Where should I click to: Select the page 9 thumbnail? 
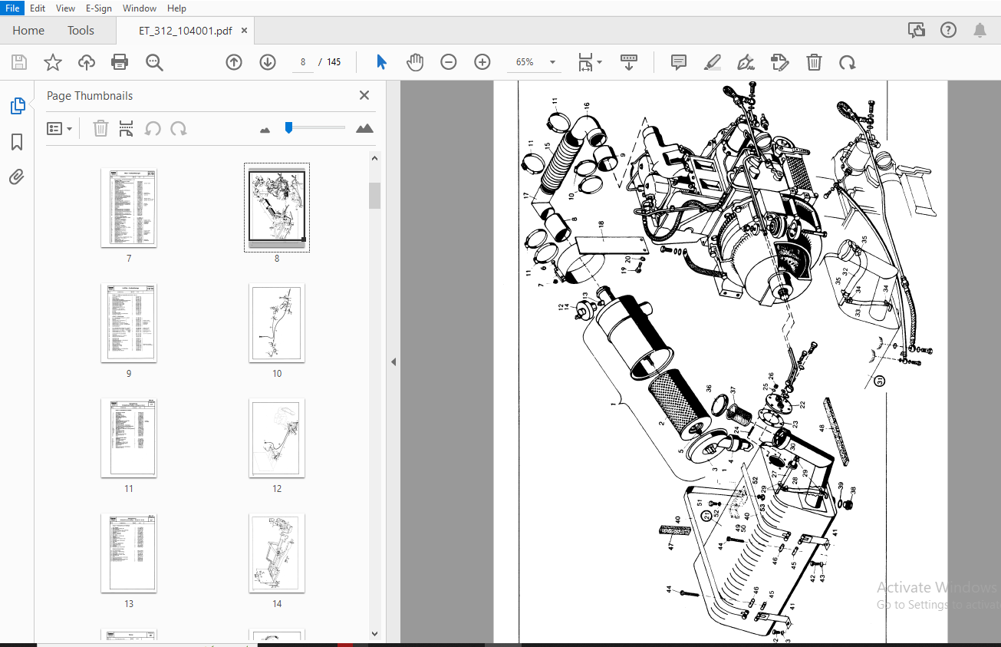coord(129,323)
